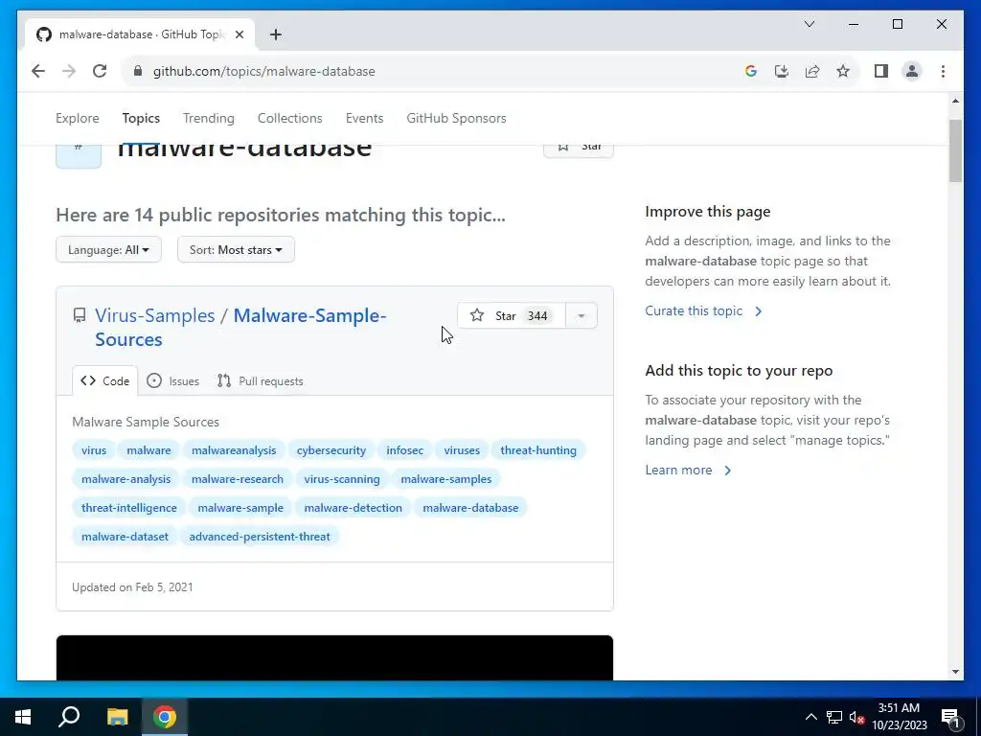The height and width of the screenshot is (736, 981).
Task: Click the page vertical scrollbar thumb
Action: (x=955, y=150)
